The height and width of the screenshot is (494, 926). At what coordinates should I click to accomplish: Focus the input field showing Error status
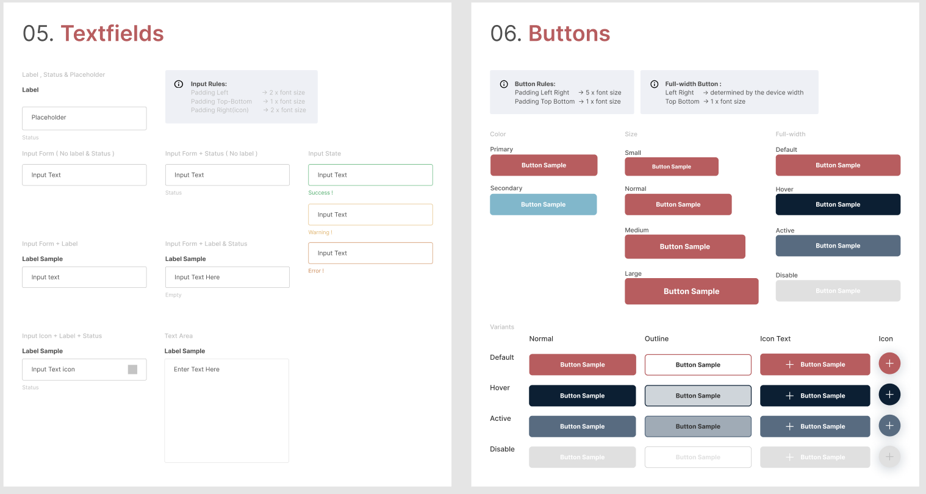click(x=370, y=253)
